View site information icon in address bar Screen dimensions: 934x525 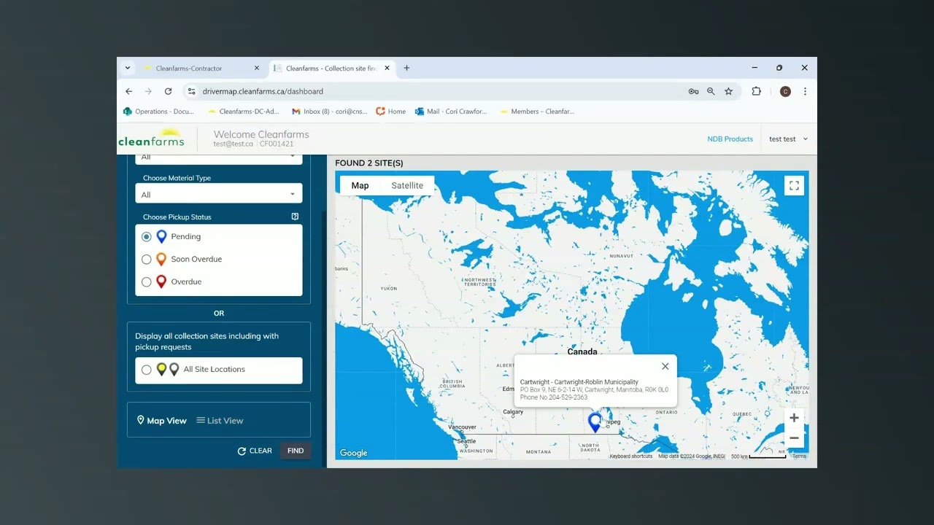(192, 91)
